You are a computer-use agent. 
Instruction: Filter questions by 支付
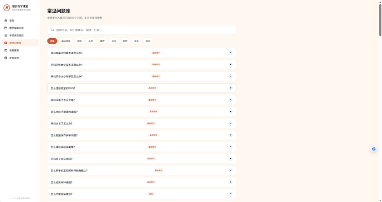[x=91, y=41]
